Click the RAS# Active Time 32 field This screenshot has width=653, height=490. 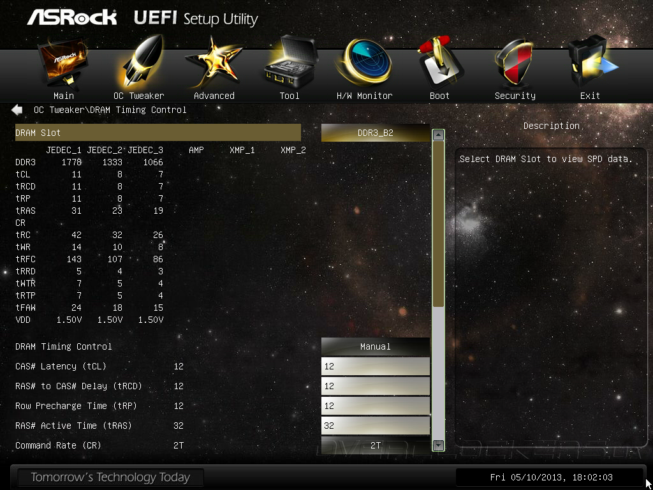point(375,426)
